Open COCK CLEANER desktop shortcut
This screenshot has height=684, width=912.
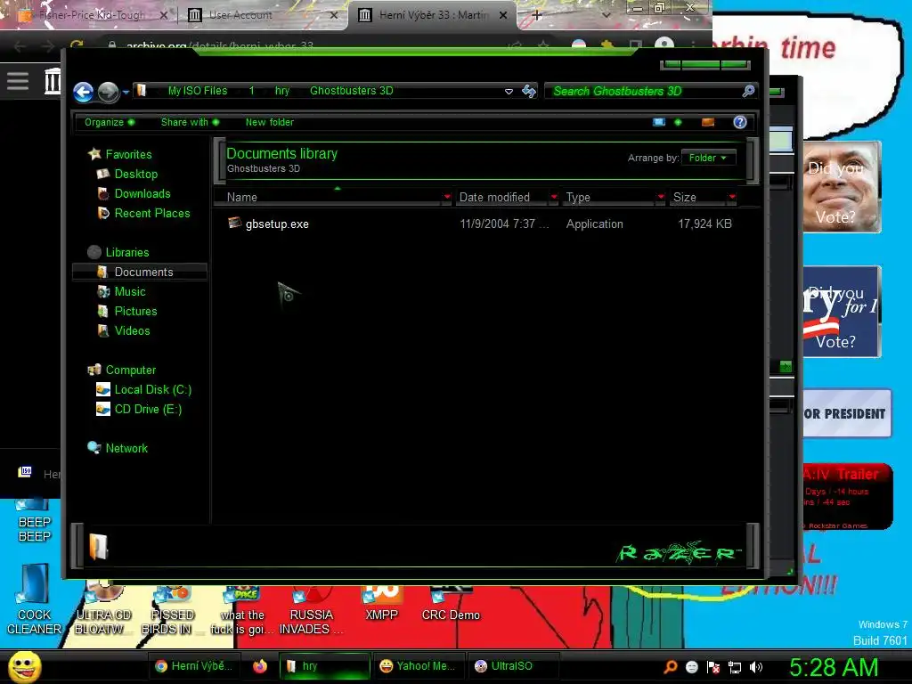point(34,599)
